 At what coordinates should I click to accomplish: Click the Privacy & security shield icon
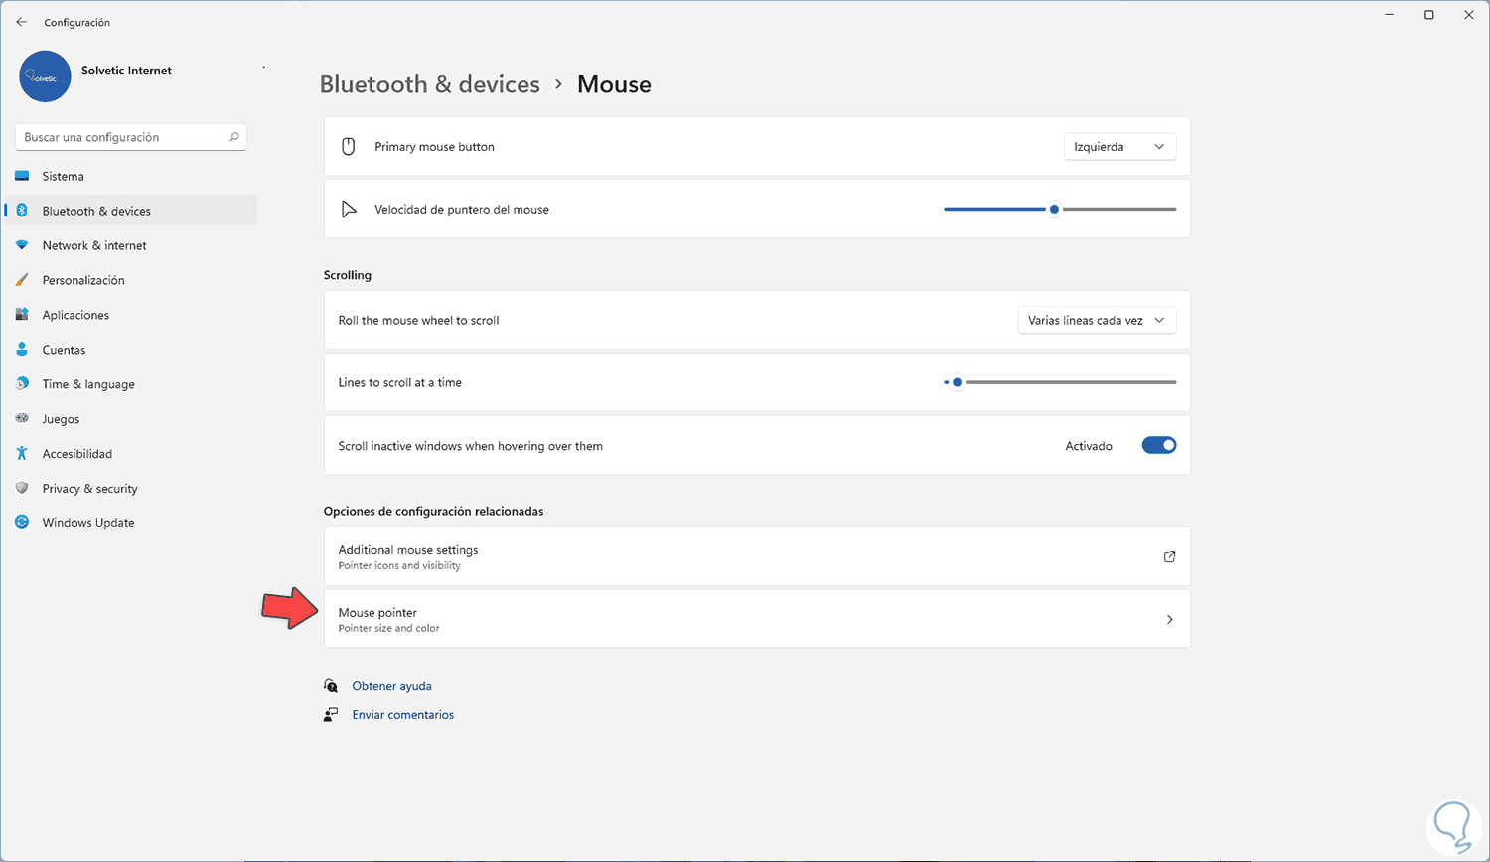(x=22, y=489)
